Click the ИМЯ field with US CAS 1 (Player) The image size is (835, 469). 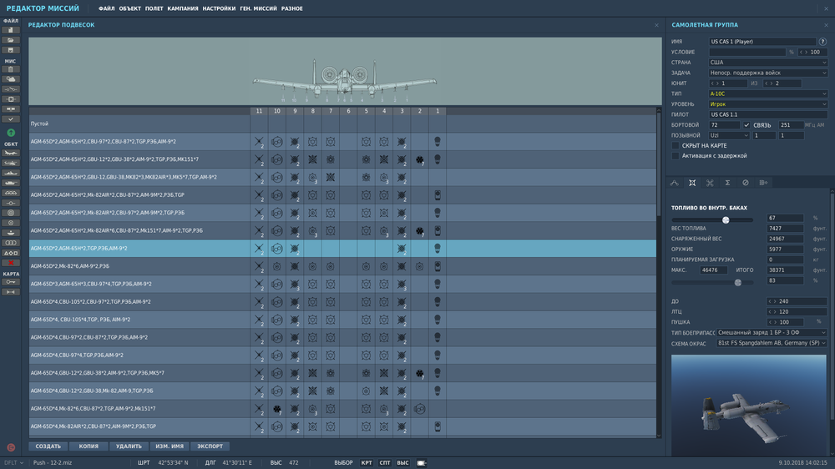pos(762,42)
